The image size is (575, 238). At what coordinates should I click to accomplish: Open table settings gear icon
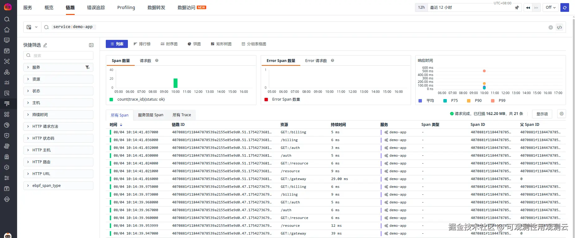(562, 114)
